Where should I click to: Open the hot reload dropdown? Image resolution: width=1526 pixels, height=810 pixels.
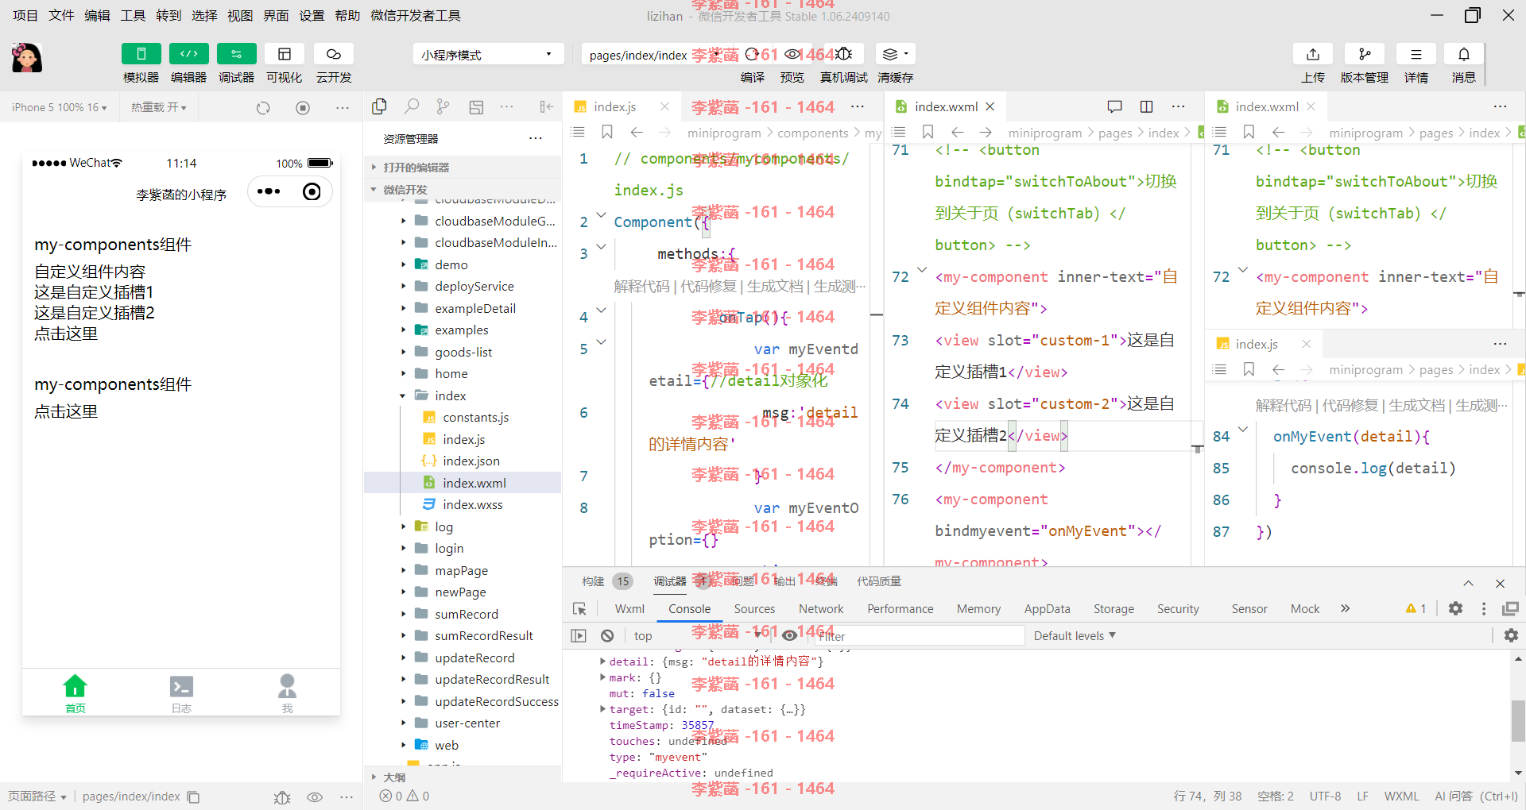pos(159,107)
